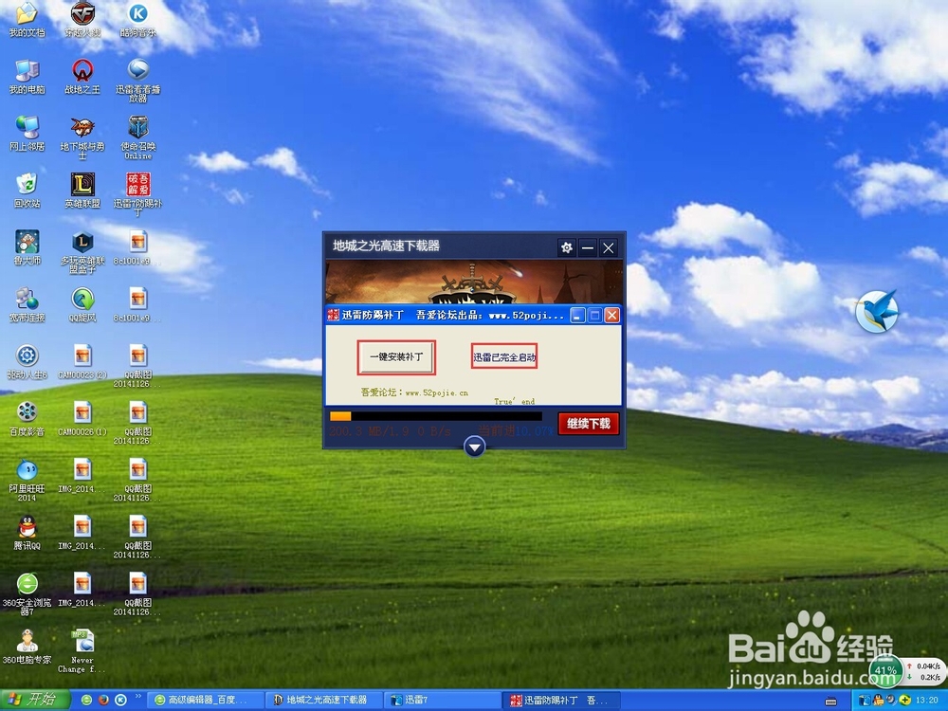Open Firefox quick launch icon

click(104, 701)
